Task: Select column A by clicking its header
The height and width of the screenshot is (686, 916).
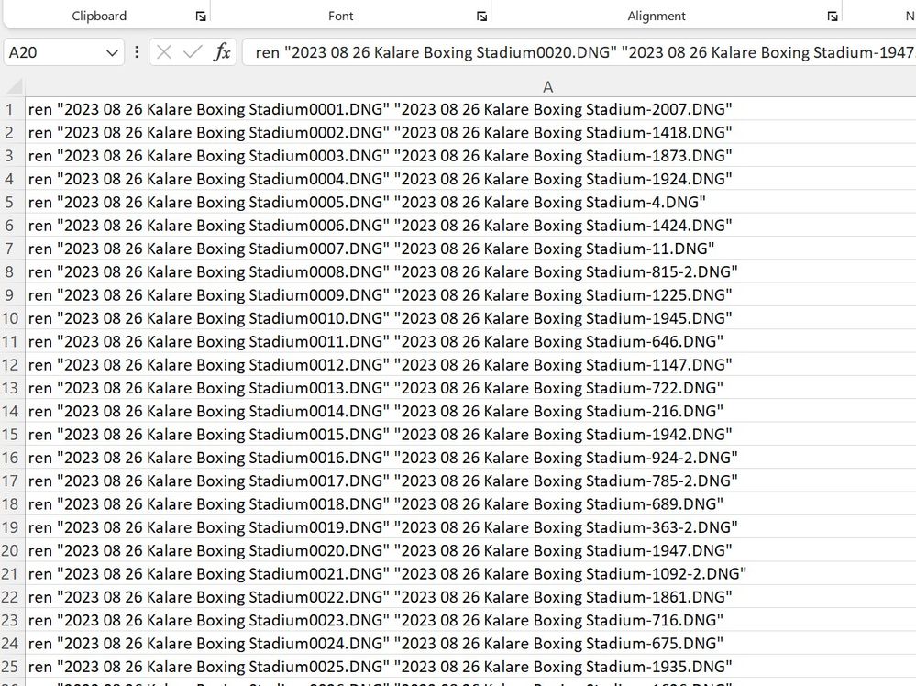Action: pos(547,86)
